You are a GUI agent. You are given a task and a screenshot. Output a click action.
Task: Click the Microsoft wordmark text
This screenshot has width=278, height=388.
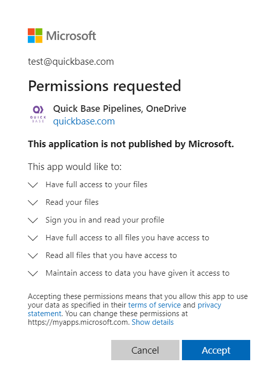(71, 35)
